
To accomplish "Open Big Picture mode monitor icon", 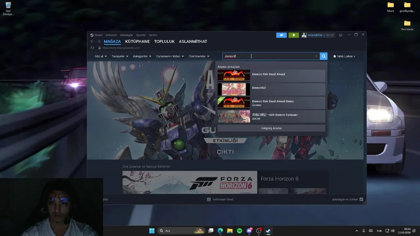I will click(x=341, y=35).
